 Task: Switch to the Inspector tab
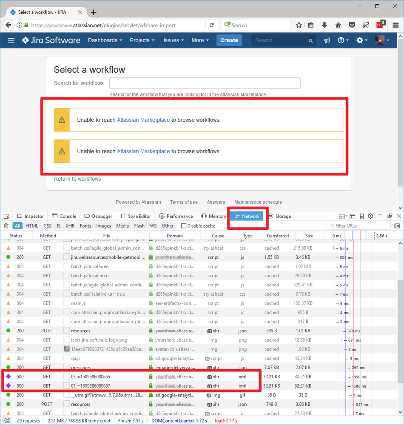tap(30, 216)
